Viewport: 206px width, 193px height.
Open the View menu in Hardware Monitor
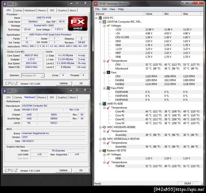(113, 9)
